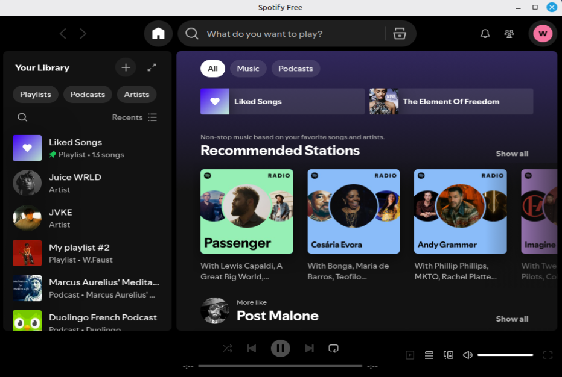
Task: Click the Juice WRLD artist photo
Action: coord(27,183)
